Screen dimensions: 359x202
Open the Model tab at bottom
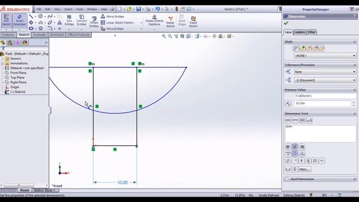25,190
